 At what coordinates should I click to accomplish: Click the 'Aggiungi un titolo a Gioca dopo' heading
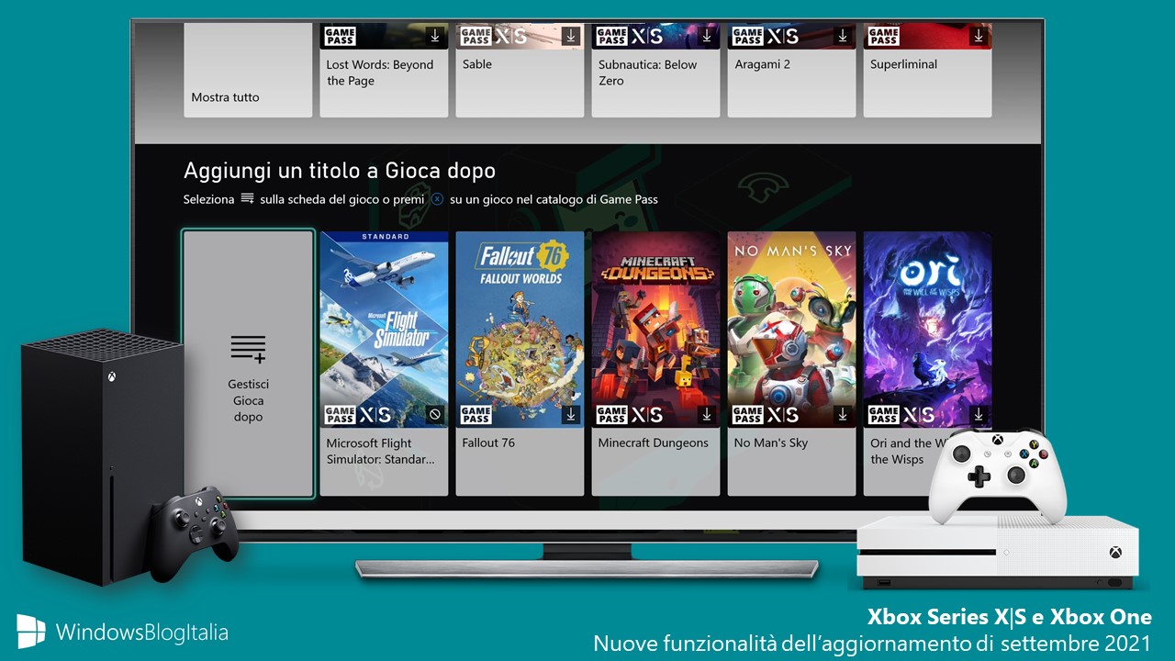[x=340, y=171]
